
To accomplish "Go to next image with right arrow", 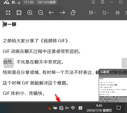I will pyautogui.click(x=62, y=13).
